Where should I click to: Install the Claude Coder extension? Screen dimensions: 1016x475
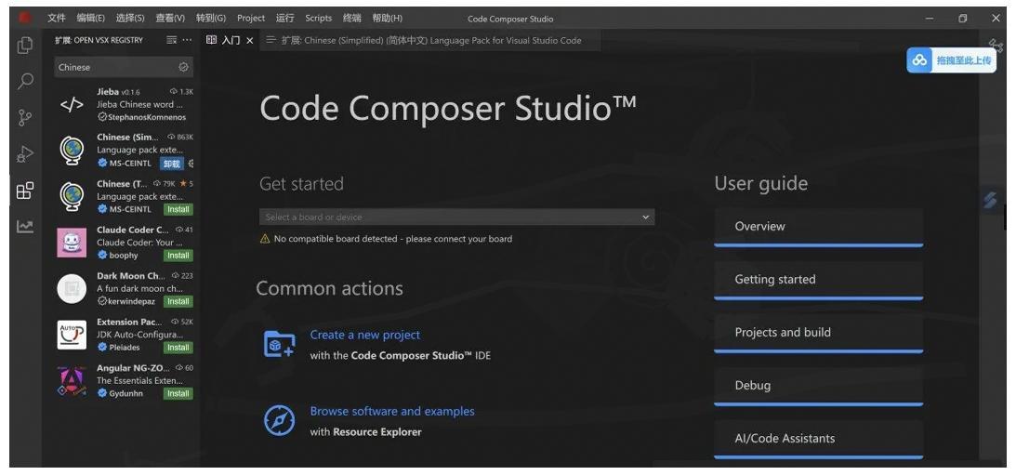[178, 256]
